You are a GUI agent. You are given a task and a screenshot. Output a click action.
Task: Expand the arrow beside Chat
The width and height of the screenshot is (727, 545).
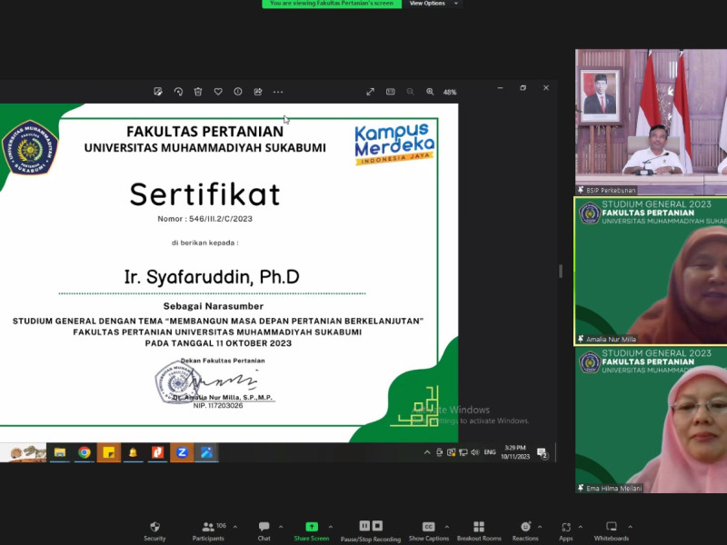tap(281, 527)
